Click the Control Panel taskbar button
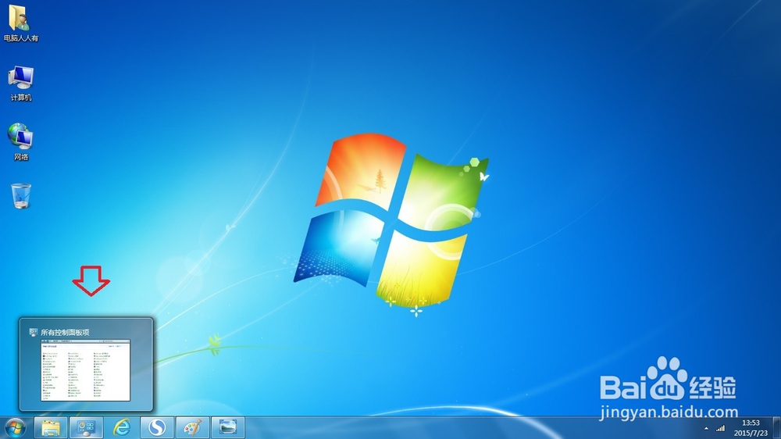Image resolution: width=781 pixels, height=439 pixels. pos(86,427)
